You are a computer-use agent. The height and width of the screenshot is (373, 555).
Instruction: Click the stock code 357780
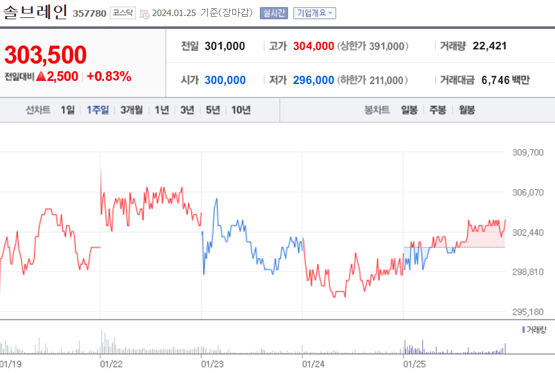click(89, 13)
